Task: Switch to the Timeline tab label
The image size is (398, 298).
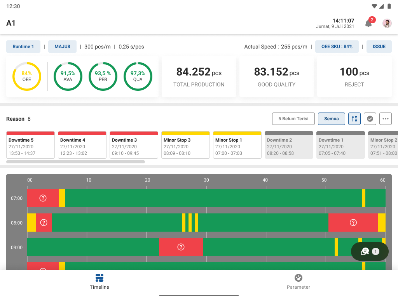Action: coord(99,287)
